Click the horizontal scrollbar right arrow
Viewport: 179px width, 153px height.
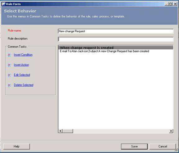click(171, 131)
